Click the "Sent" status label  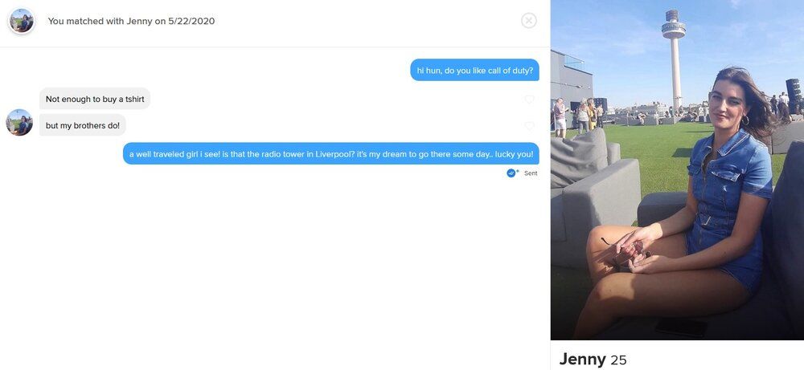[531, 173]
